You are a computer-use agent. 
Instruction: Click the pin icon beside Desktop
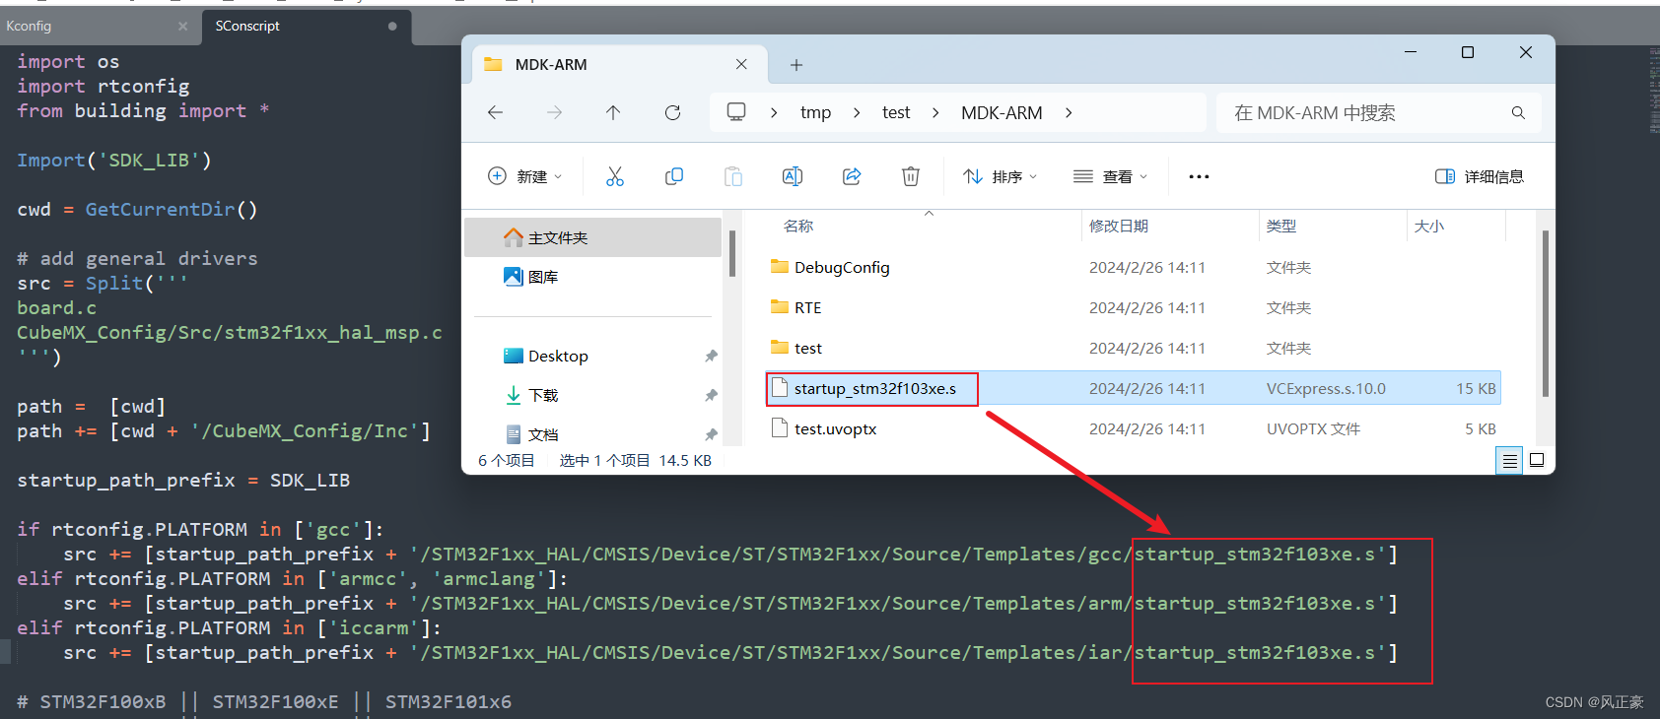[x=711, y=356]
